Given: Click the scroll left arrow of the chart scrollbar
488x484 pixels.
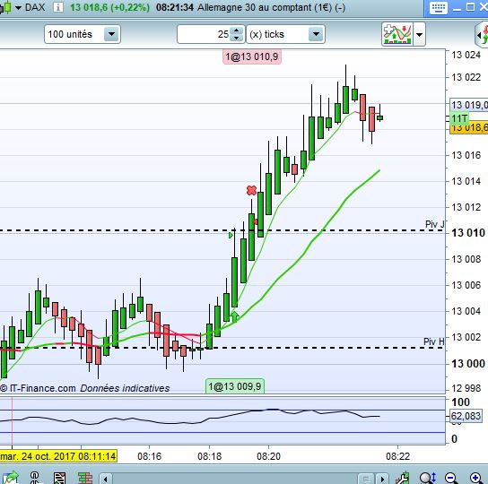Looking at the screenshot, I should point(106,479).
